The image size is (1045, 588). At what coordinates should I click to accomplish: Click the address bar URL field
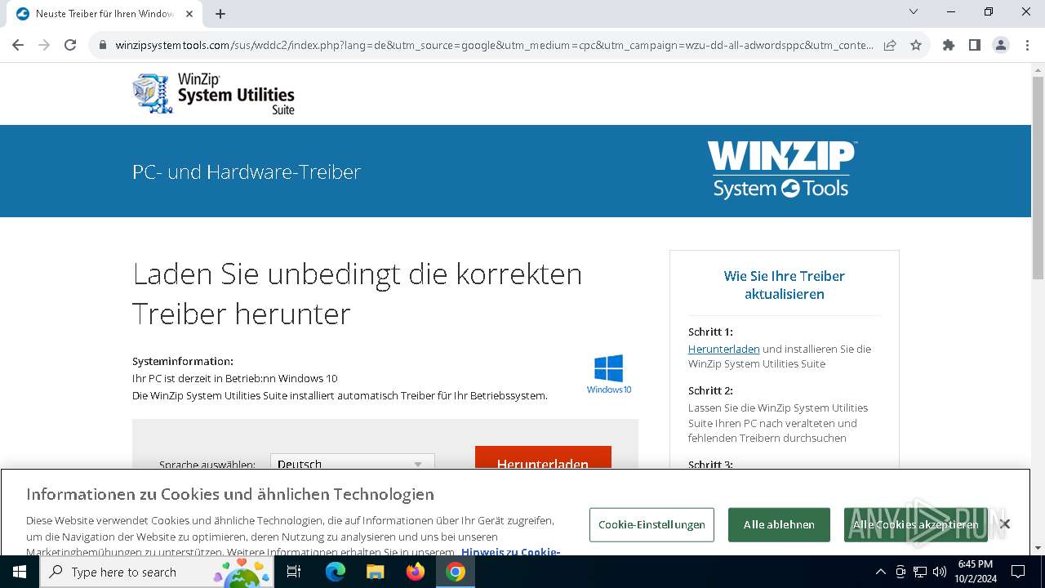tap(494, 45)
